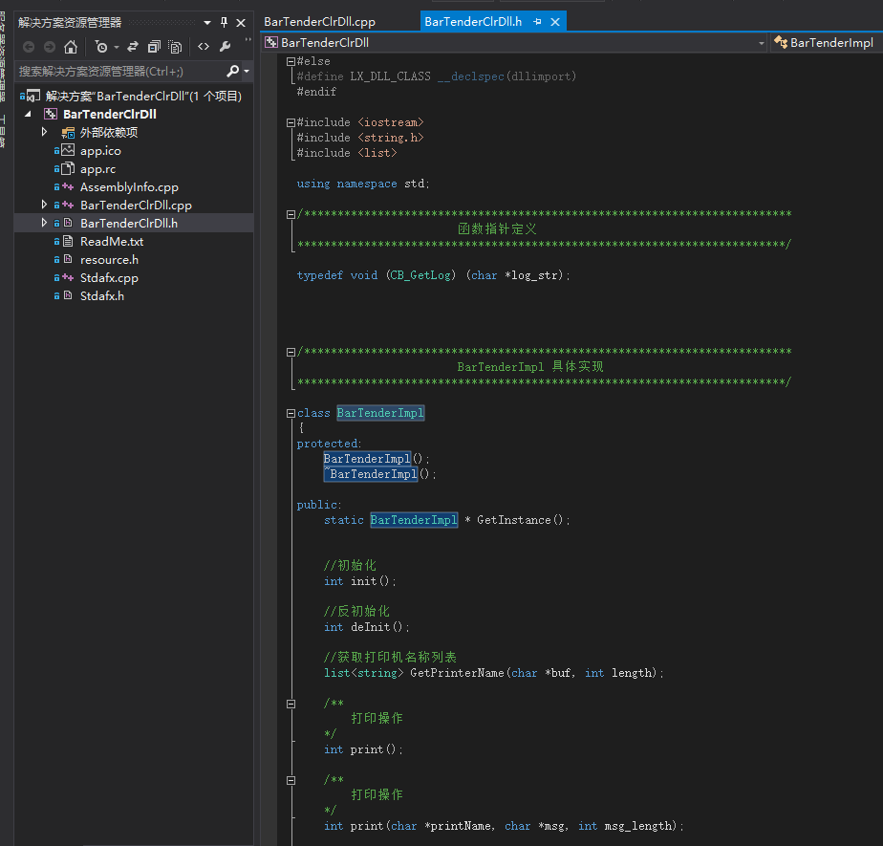Viewport: 883px width, 846px height.
Task: Collapse the outlined class BarTenderImpl region
Action: tap(290, 412)
